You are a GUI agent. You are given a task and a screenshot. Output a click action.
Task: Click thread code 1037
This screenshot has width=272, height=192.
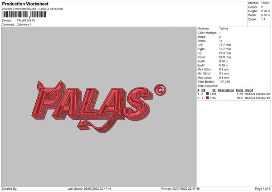[240, 98]
